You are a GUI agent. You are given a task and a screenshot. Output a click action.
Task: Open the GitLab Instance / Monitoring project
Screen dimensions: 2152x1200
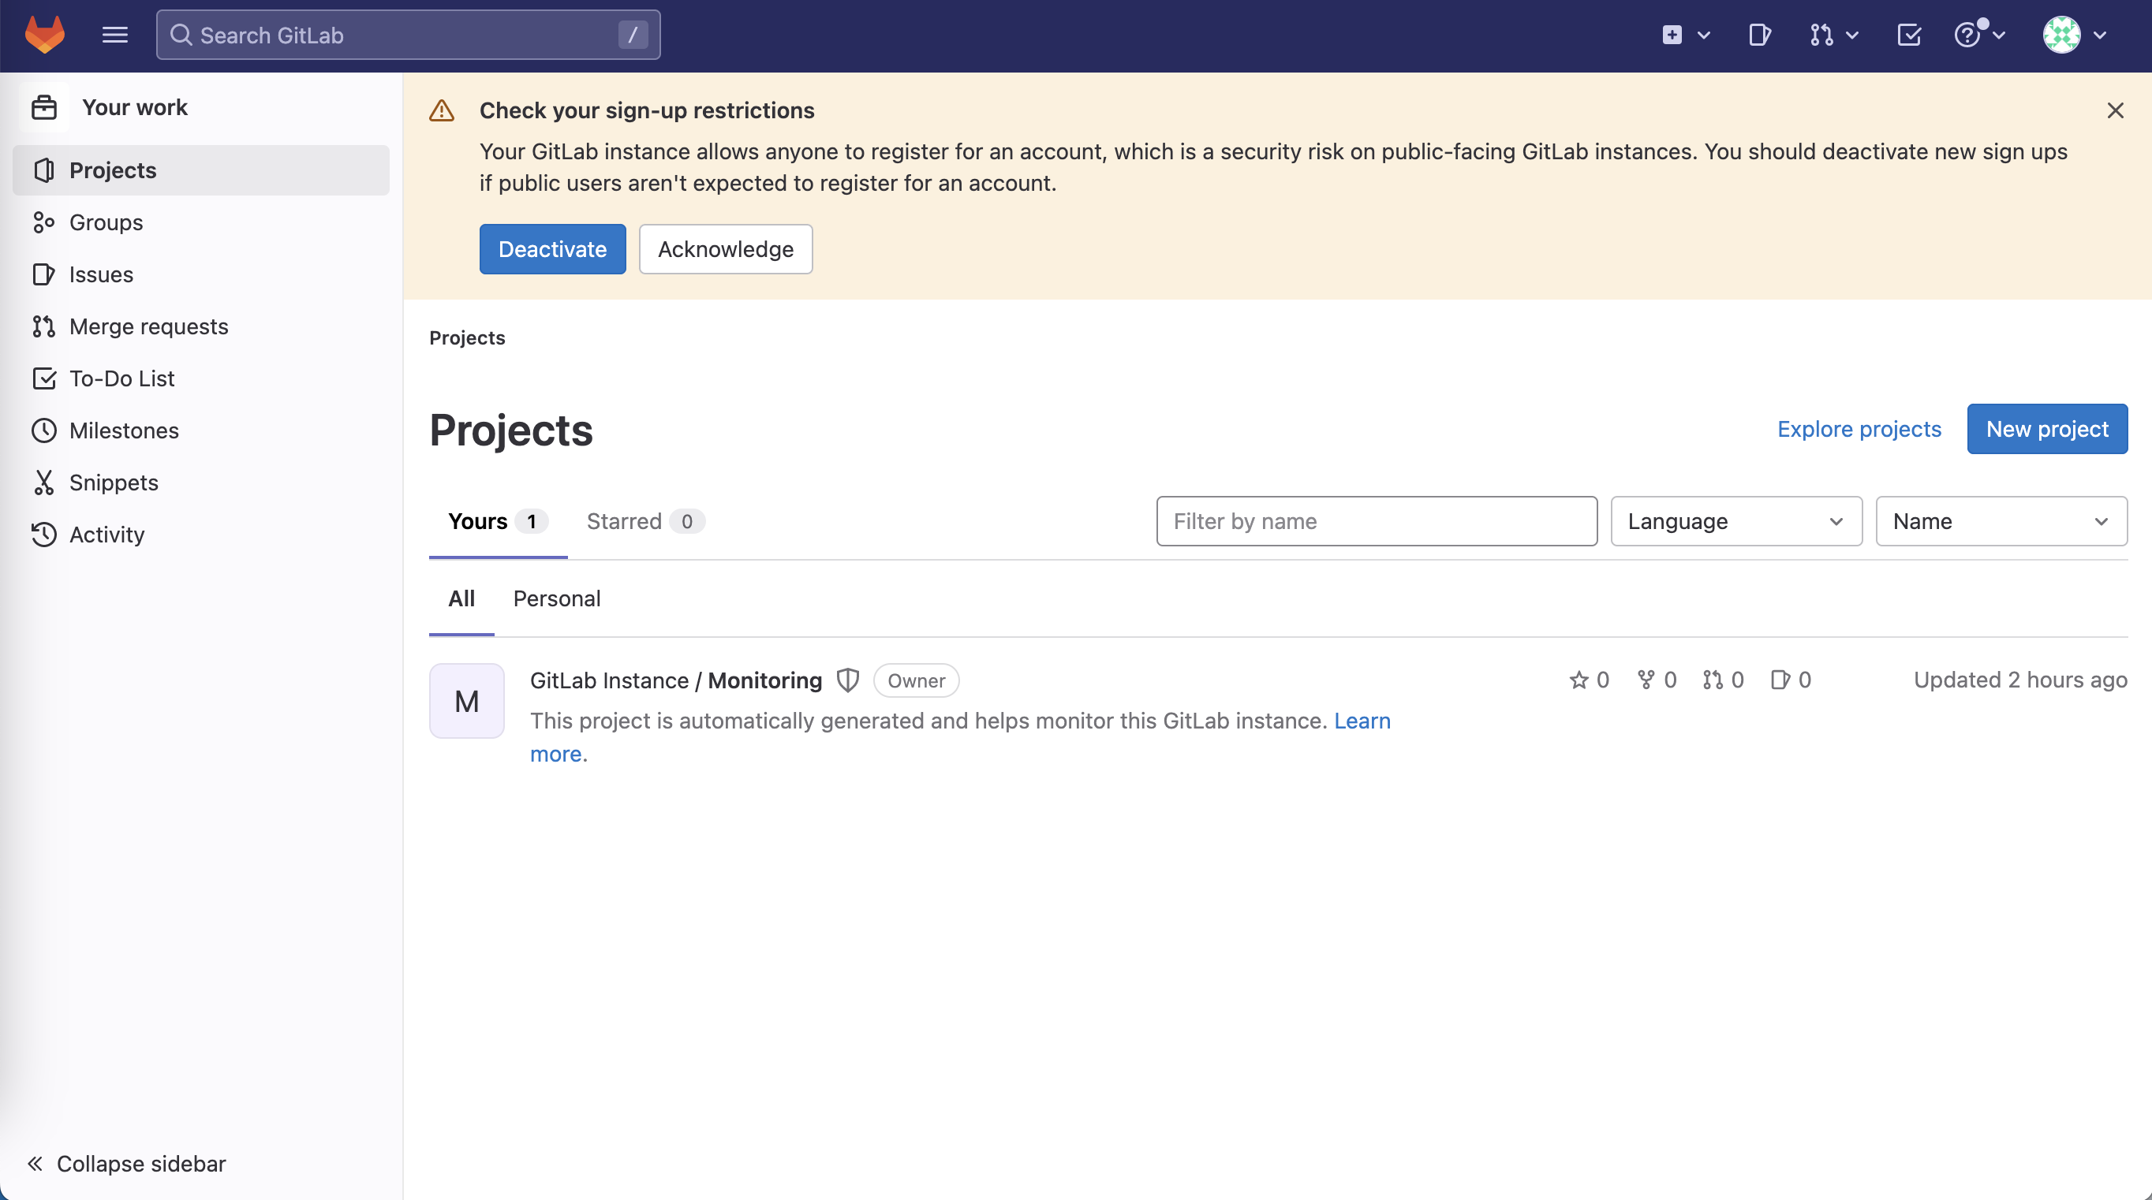click(x=676, y=680)
